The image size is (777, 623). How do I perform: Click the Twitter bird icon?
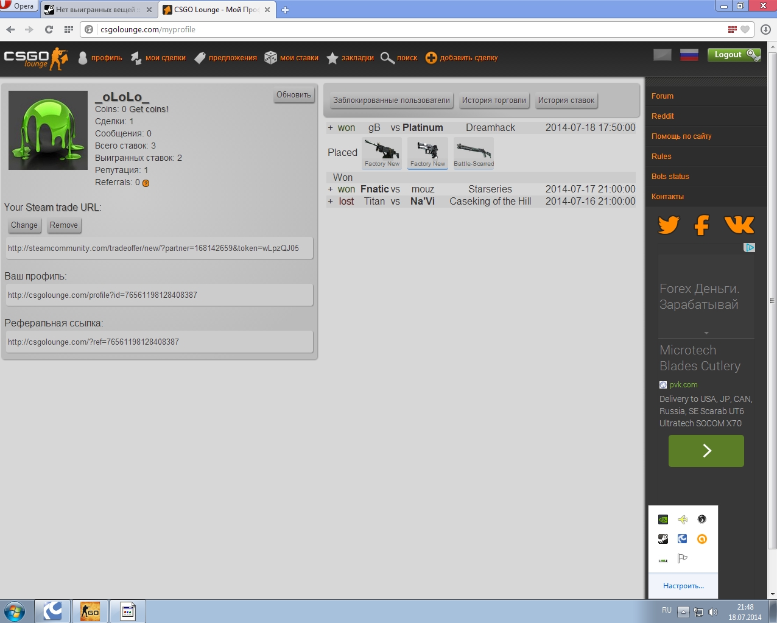coord(669,225)
